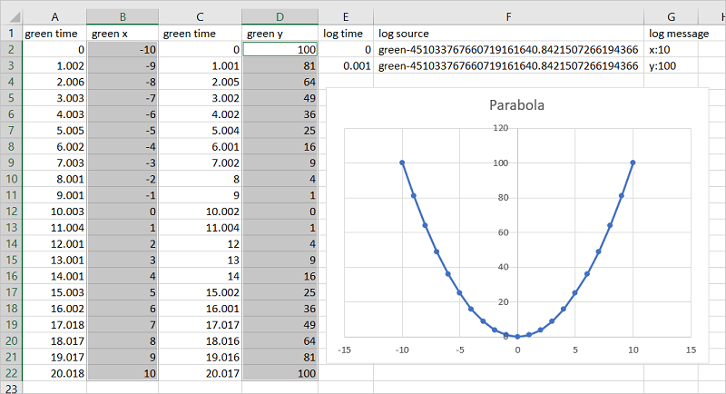Select the cell with message "x:10"
Screen dimensions: 726x394
[x=671, y=50]
